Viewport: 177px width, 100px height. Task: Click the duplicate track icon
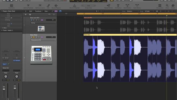(x=30, y=14)
